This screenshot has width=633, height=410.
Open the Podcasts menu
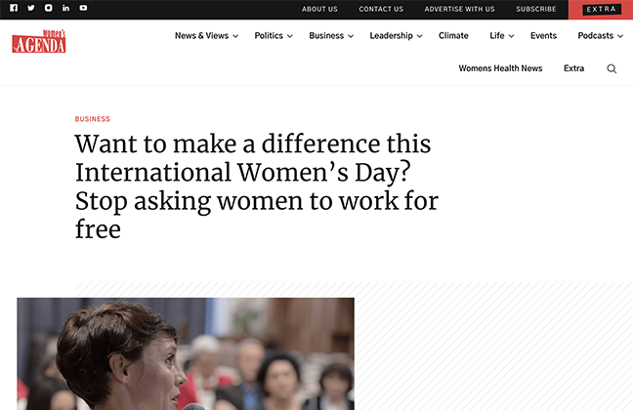[596, 35]
